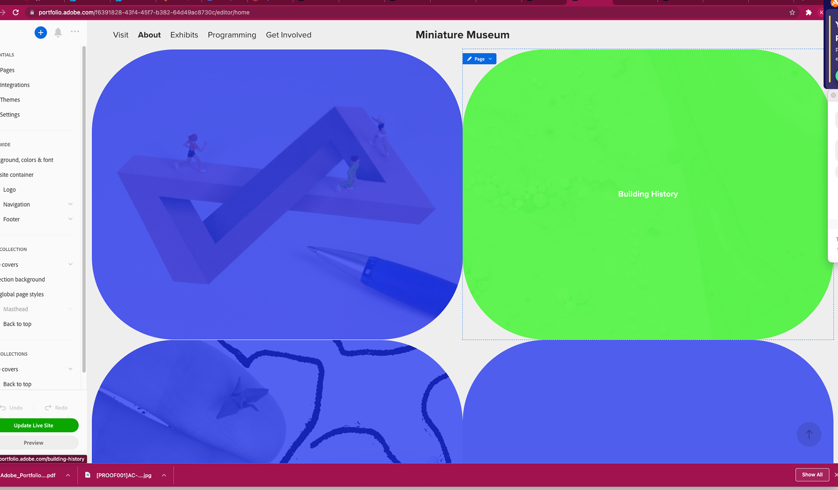
Task: Bookmark this page with the star icon
Action: click(x=792, y=12)
